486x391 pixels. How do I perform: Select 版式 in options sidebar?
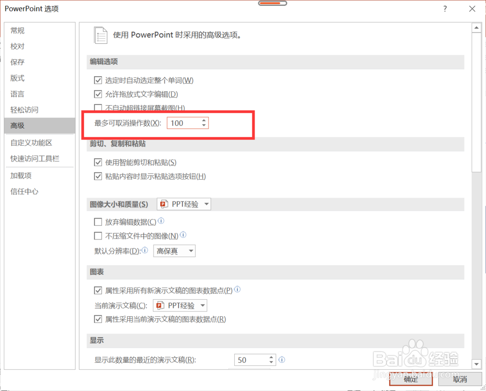[x=40, y=78]
